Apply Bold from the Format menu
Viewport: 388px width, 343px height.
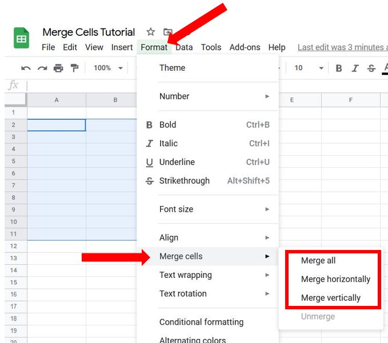[208, 125]
